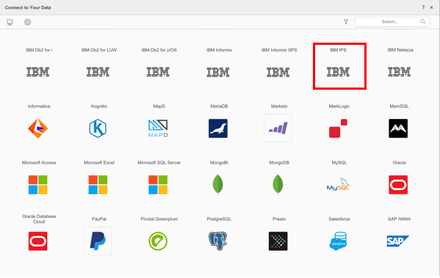Pick the Pivotal Greenplum green circle icon
This screenshot has height=278, width=440.
(x=158, y=241)
